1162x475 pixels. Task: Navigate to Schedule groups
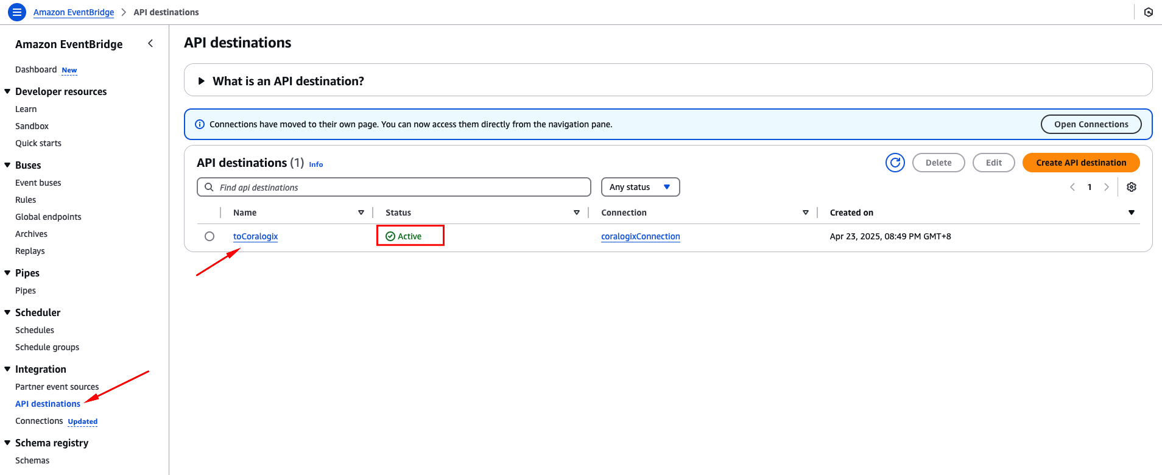[x=48, y=347]
